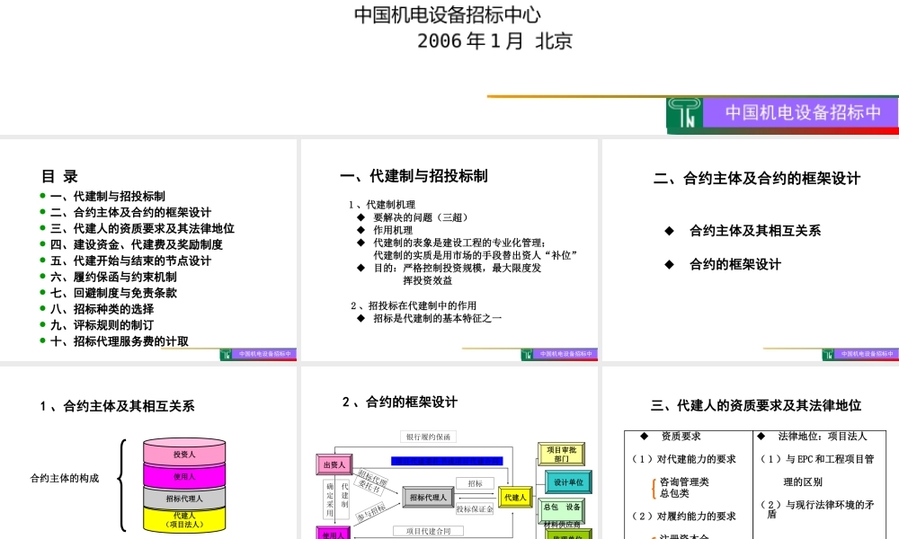Click the line (2)对履约能力的要求
The width and height of the screenshot is (899, 539).
684,516
